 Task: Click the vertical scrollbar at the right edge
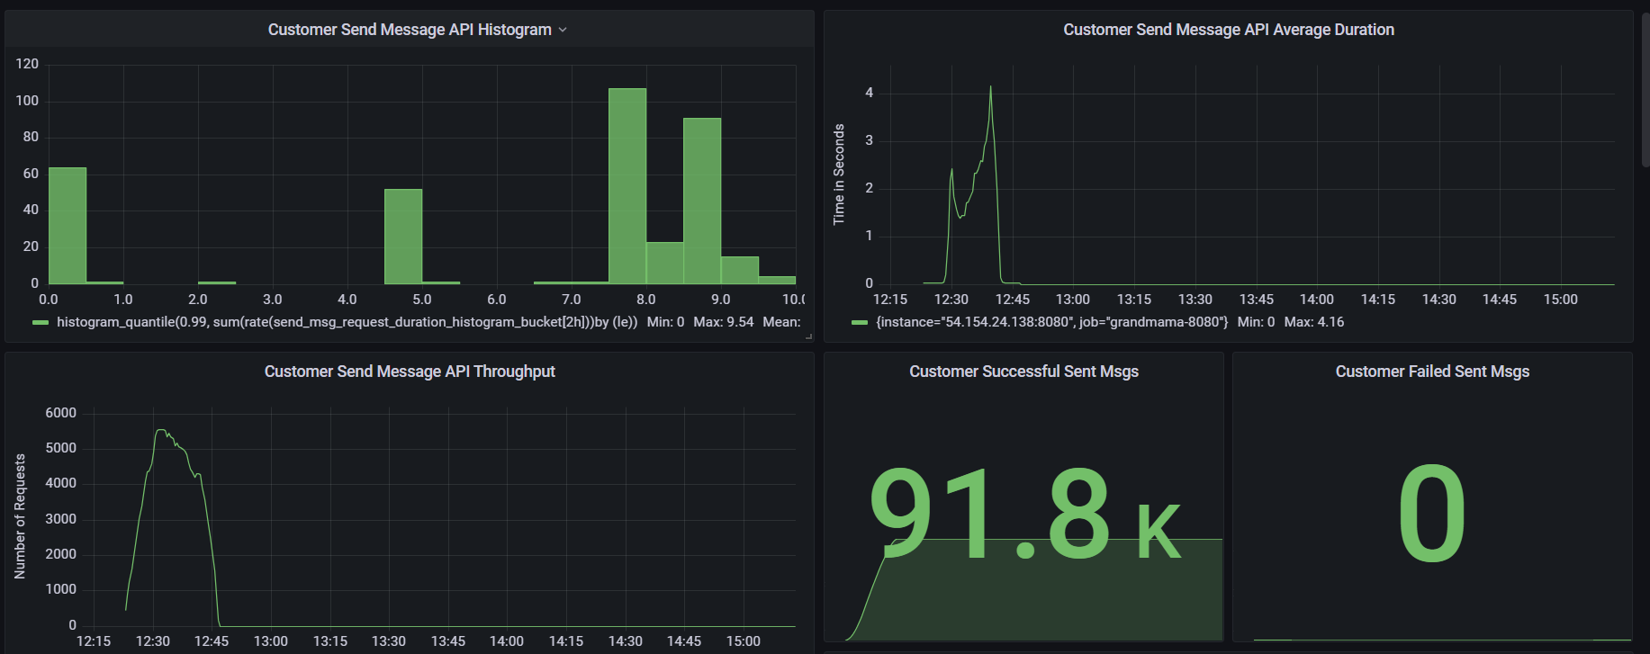coord(1645,90)
